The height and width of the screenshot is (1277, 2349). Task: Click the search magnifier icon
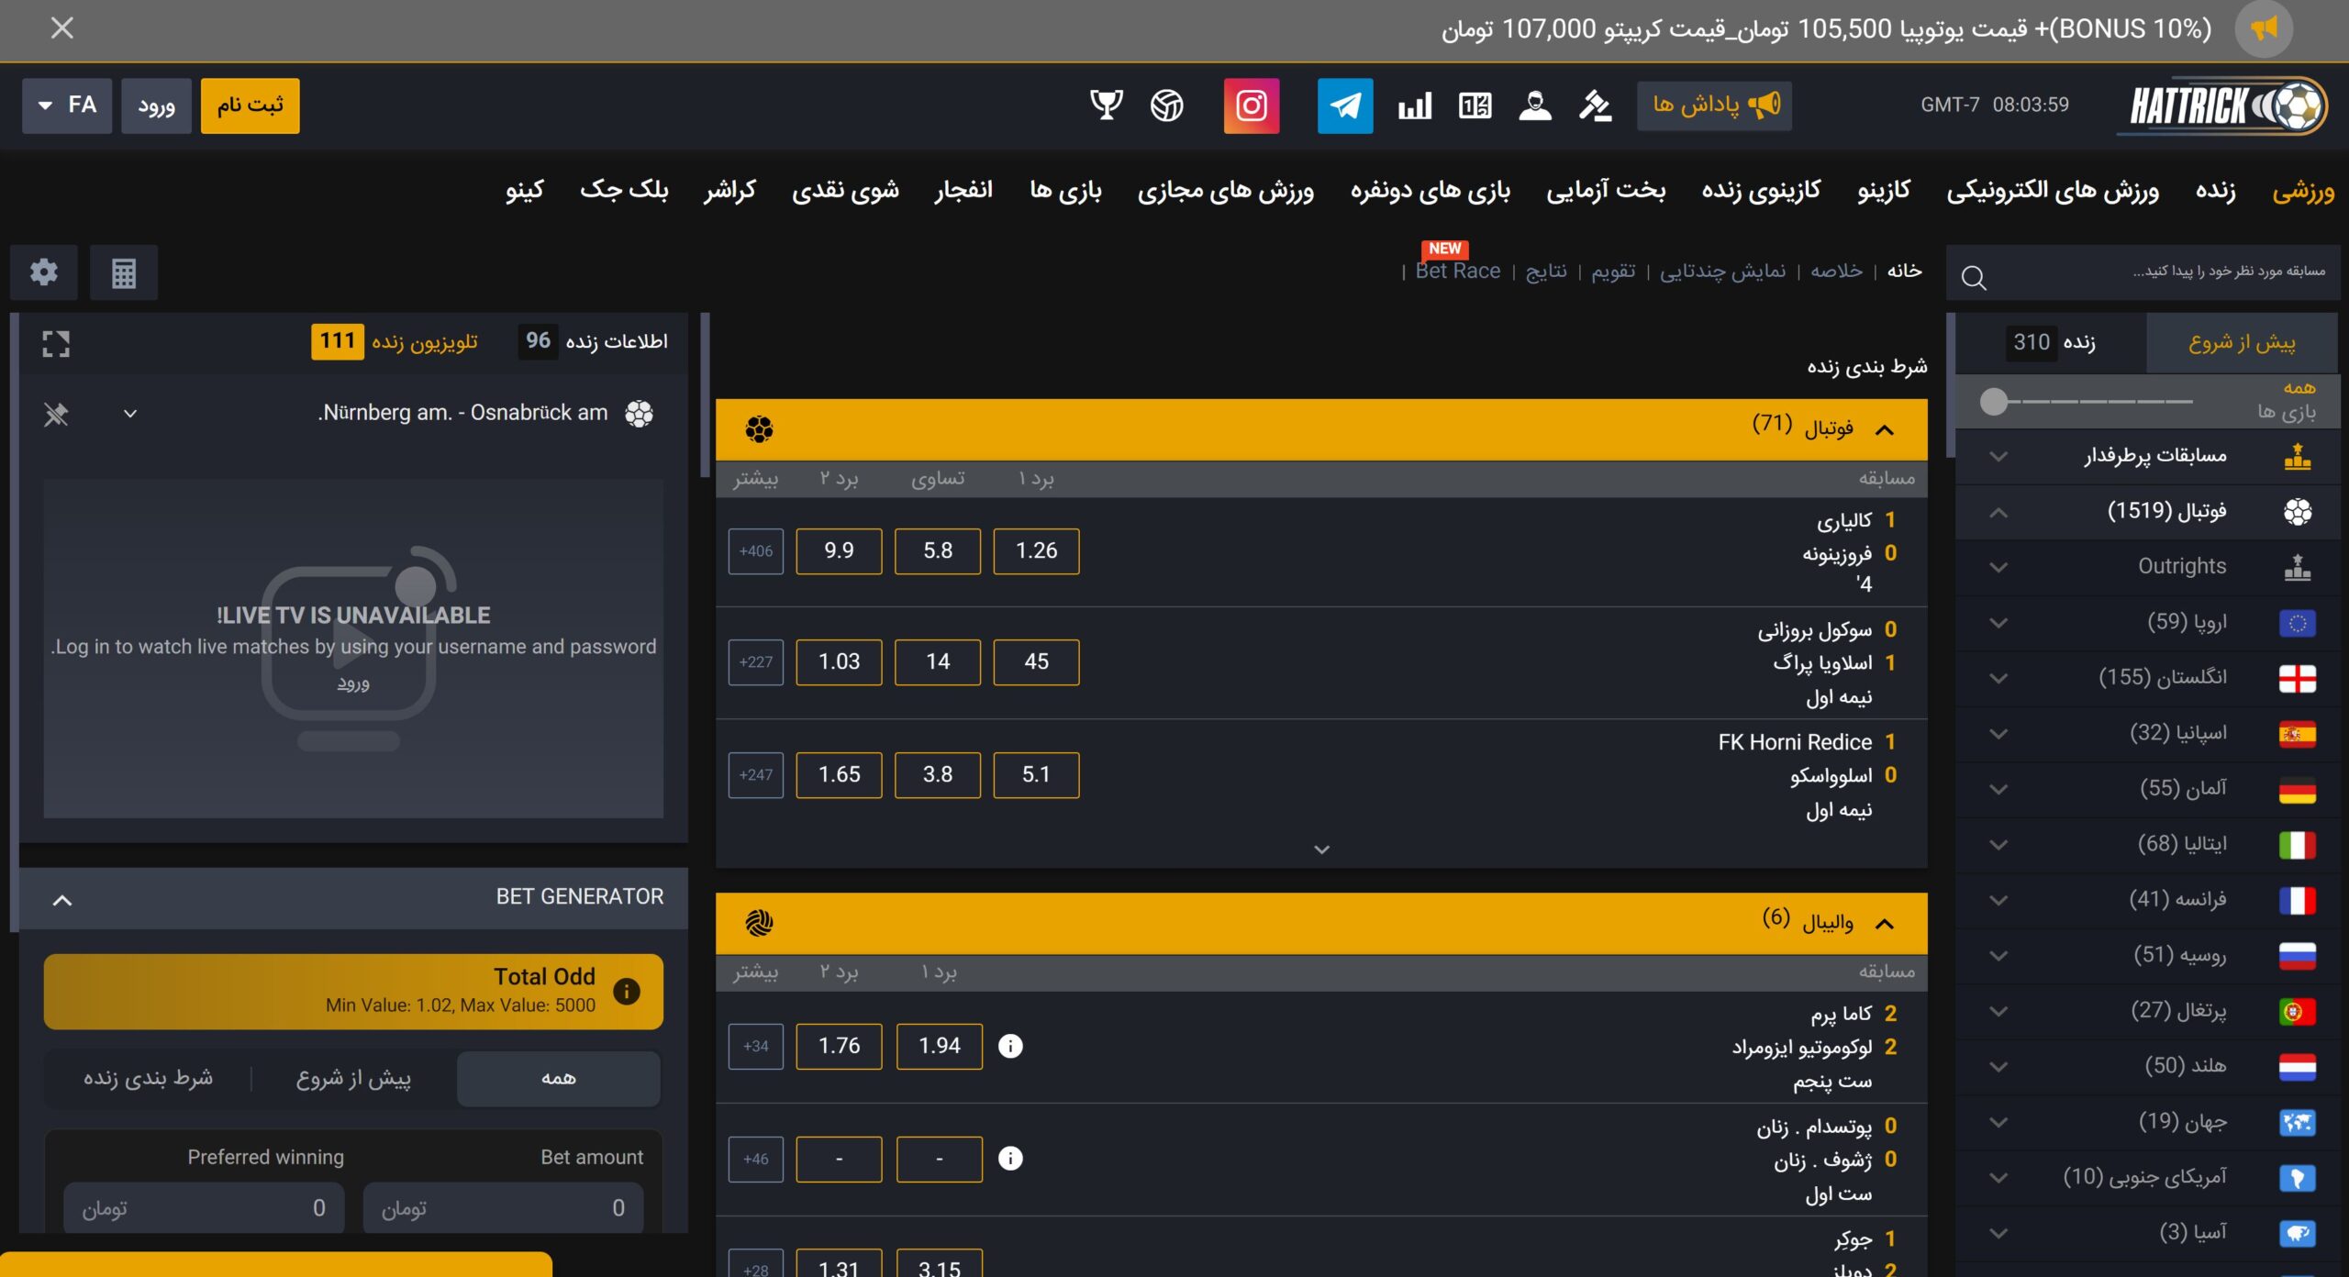pyautogui.click(x=1974, y=277)
